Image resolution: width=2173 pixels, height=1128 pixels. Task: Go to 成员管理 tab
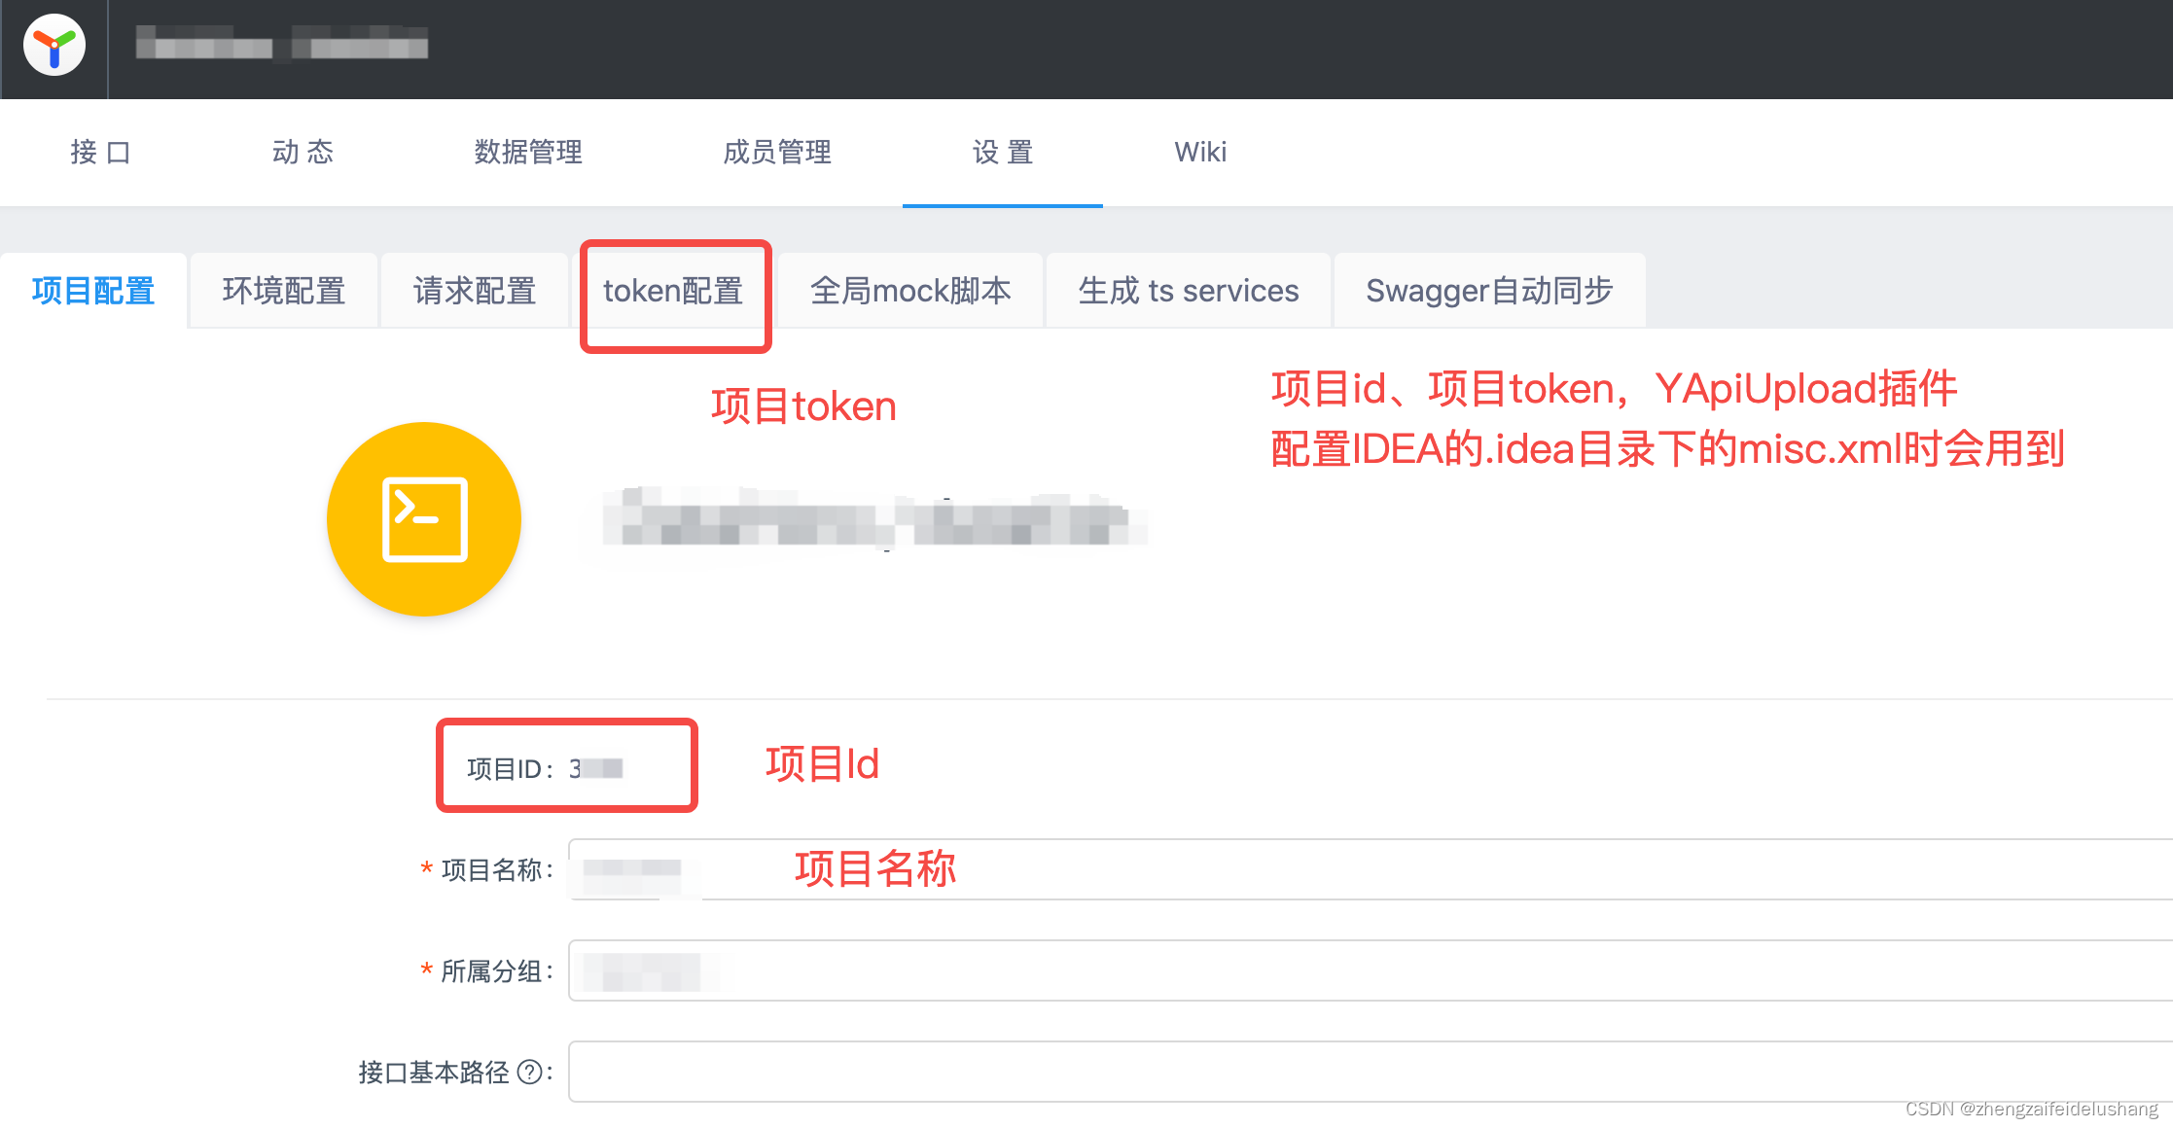coord(777,153)
